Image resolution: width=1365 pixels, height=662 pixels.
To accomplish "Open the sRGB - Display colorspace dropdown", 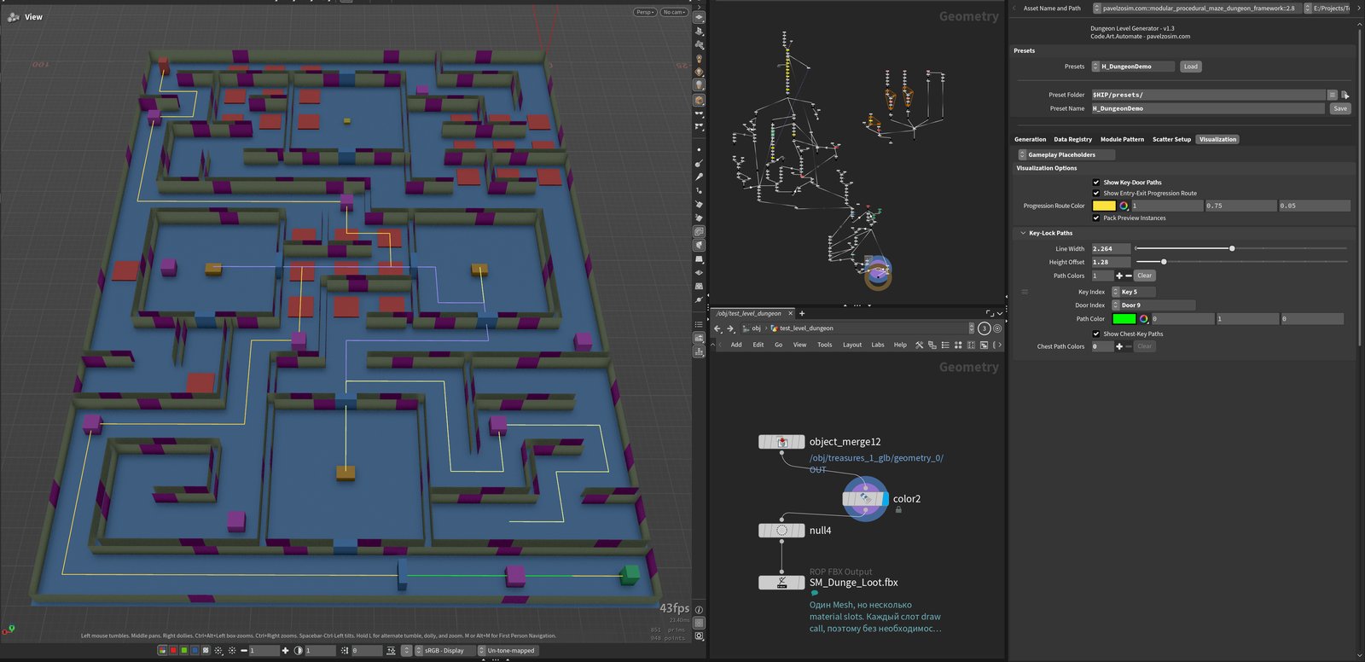I will pyautogui.click(x=444, y=650).
